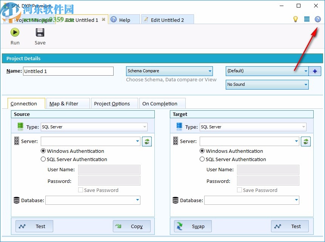Click inside the Name input field
This screenshot has width=325, height=242.
68,71
